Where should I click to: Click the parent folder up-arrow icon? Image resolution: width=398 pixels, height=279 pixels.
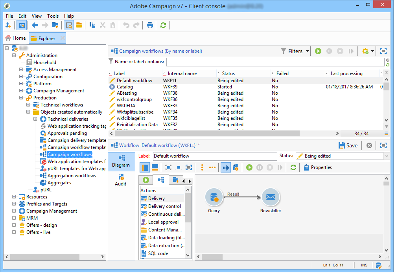[x=55, y=26]
